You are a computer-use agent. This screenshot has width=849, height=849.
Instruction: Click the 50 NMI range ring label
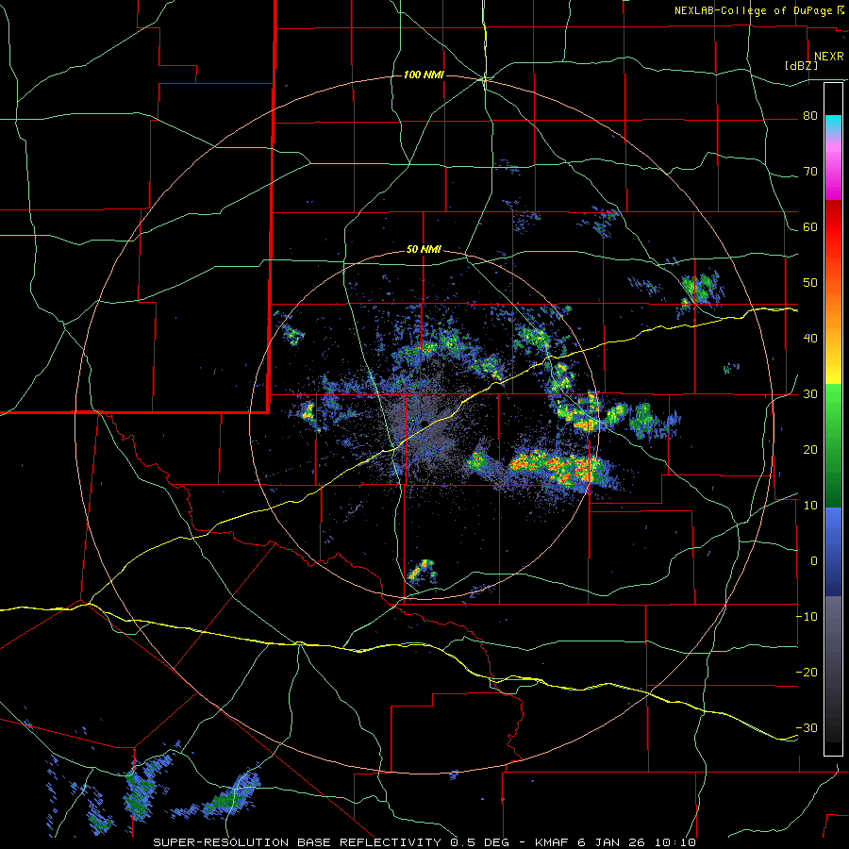click(424, 250)
